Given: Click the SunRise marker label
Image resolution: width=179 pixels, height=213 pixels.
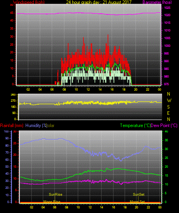Looking at the screenshot, I should 55,195.
